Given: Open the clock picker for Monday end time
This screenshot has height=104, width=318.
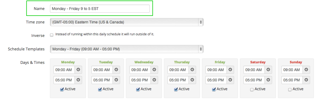Looking at the screenshot, I should [x=78, y=80].
